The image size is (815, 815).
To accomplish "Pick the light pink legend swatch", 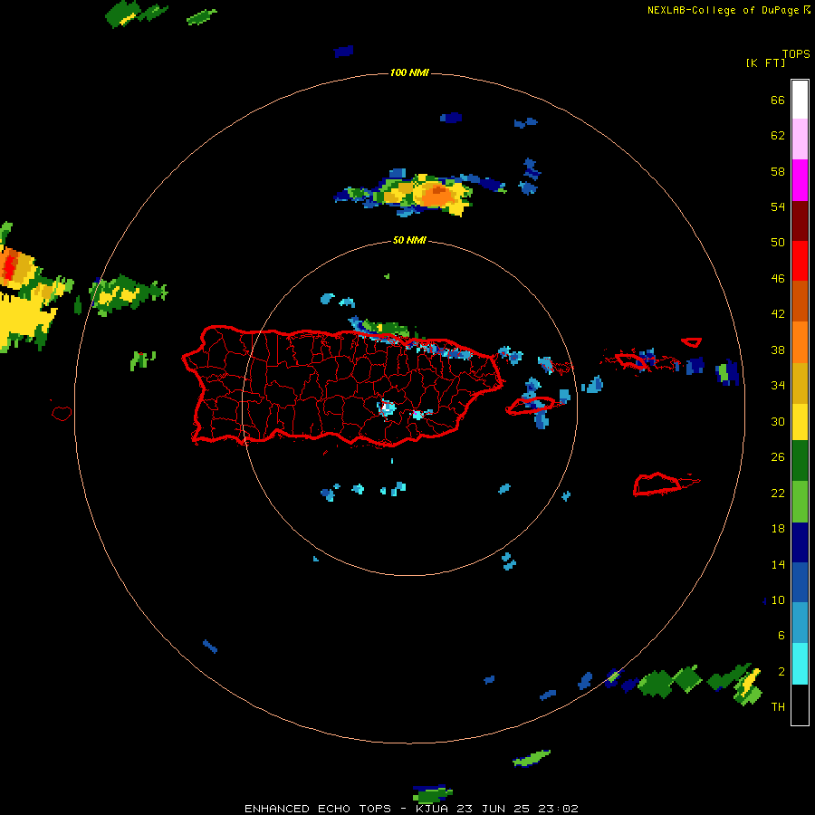I will 800,139.
